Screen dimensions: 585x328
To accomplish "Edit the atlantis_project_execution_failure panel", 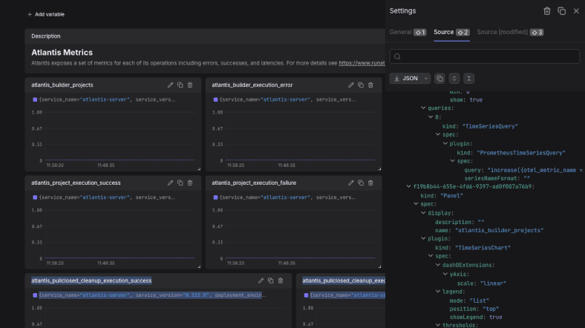I will [x=350, y=183].
